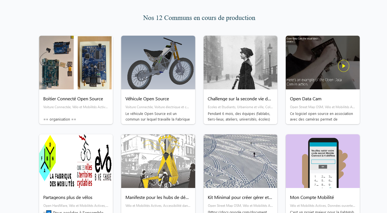Viewport: 387px width, 213px height.
Task: Click the Open Data Cam card title
Action: click(x=306, y=99)
